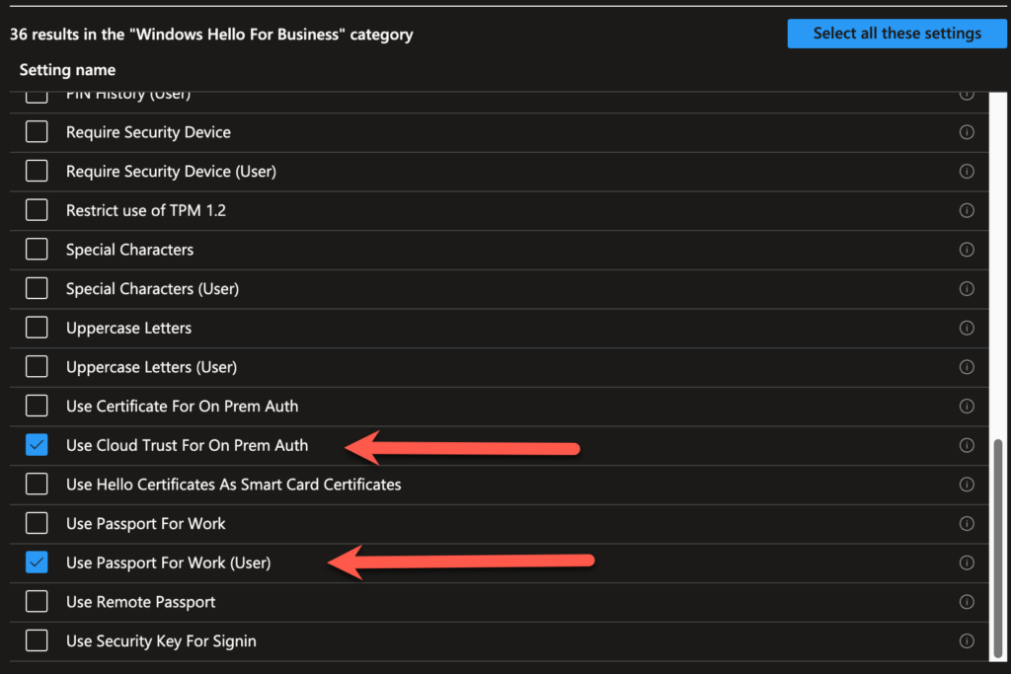The image size is (1011, 674).
Task: Tick the Uppercase Letters (User) checkbox
Action: pyautogui.click(x=36, y=366)
